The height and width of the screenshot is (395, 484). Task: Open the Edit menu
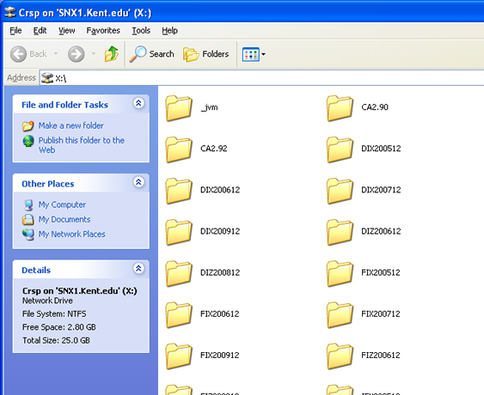coord(40,31)
